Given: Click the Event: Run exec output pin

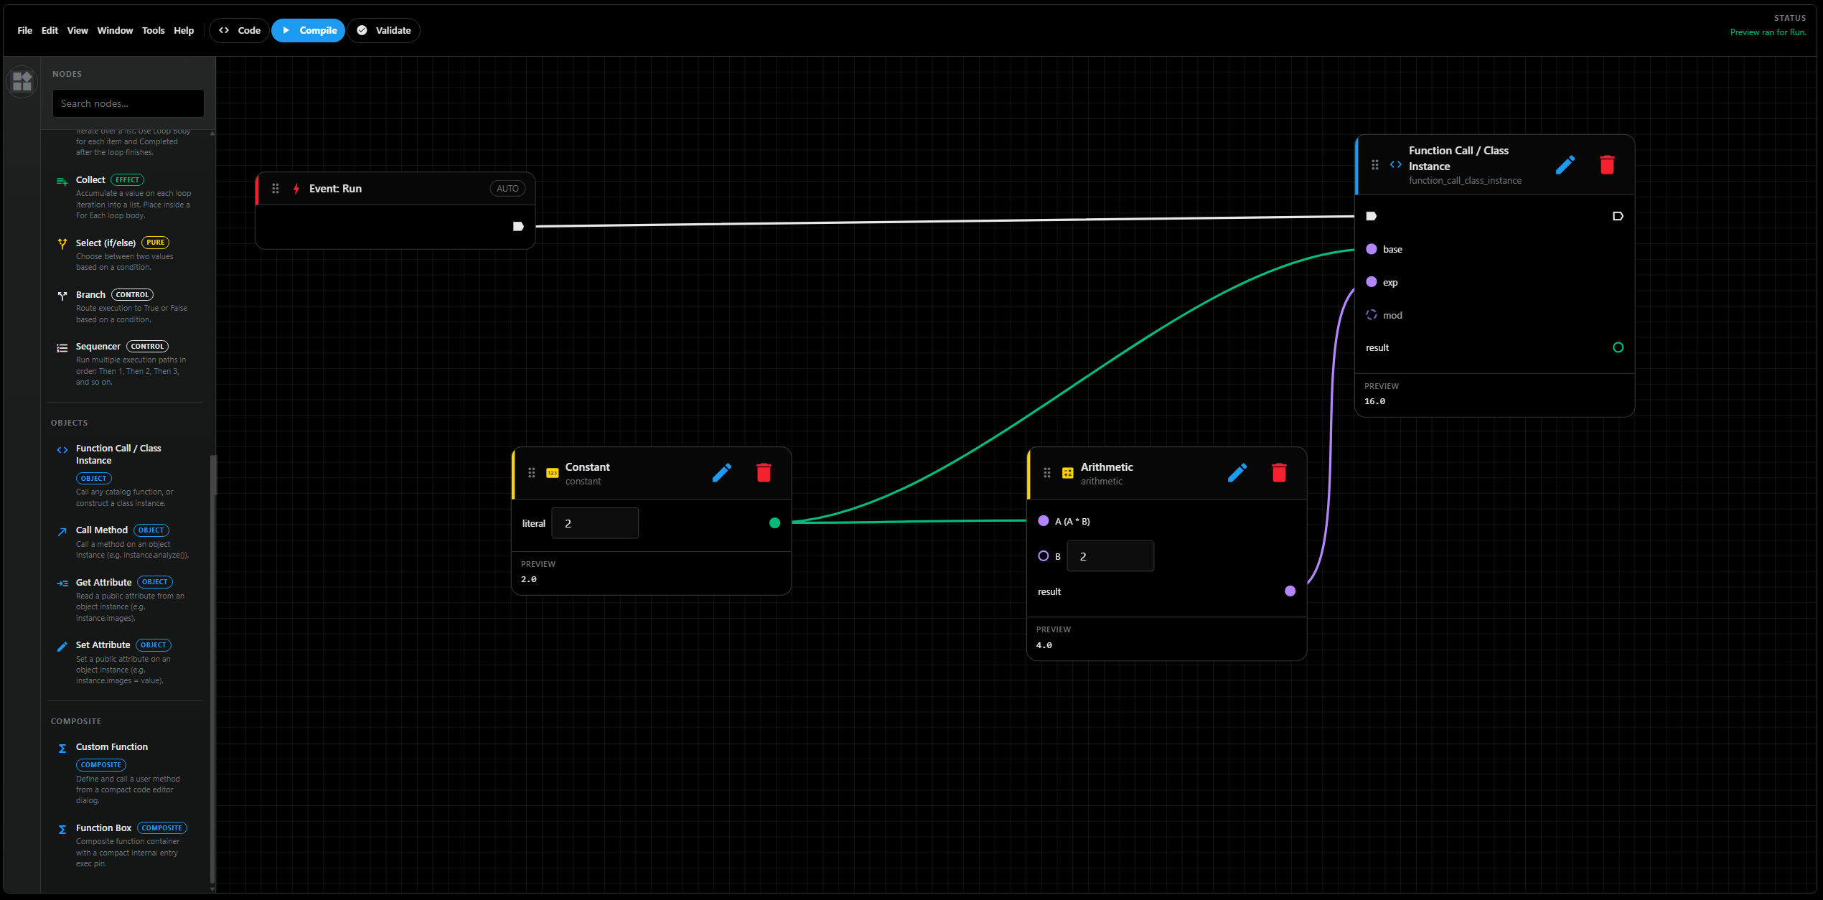Looking at the screenshot, I should 518,227.
